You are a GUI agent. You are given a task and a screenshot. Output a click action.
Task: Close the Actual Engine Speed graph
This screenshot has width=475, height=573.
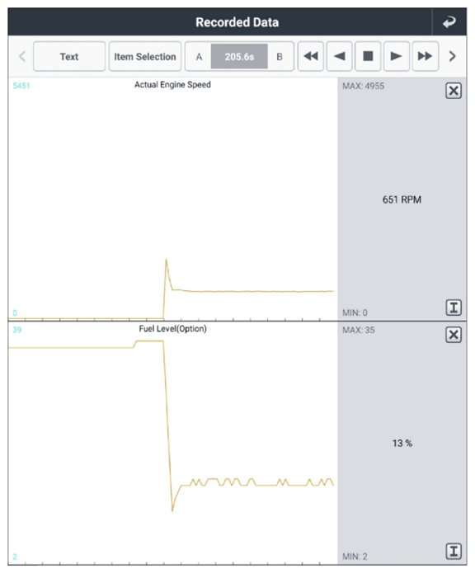tap(454, 91)
